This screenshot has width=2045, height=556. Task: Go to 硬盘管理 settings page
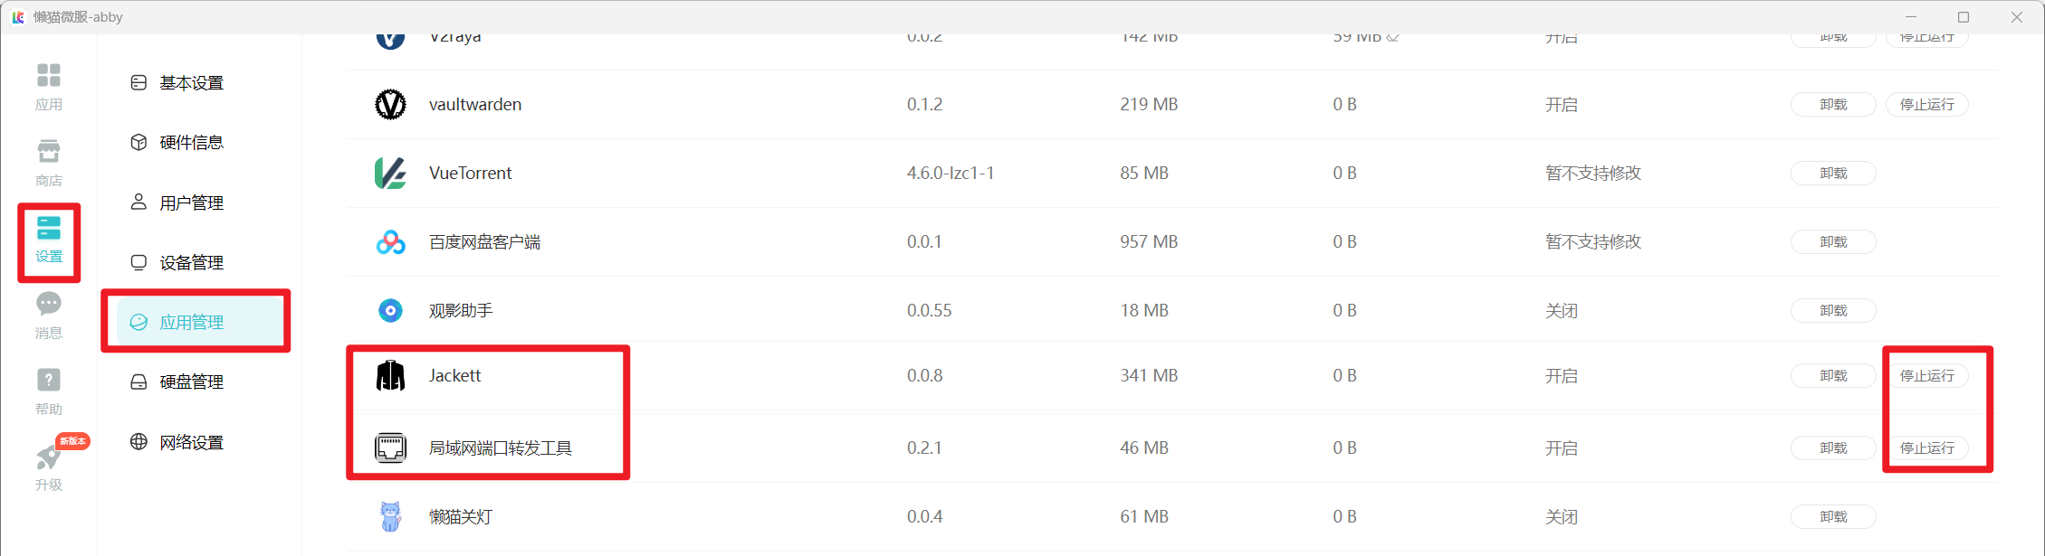191,382
